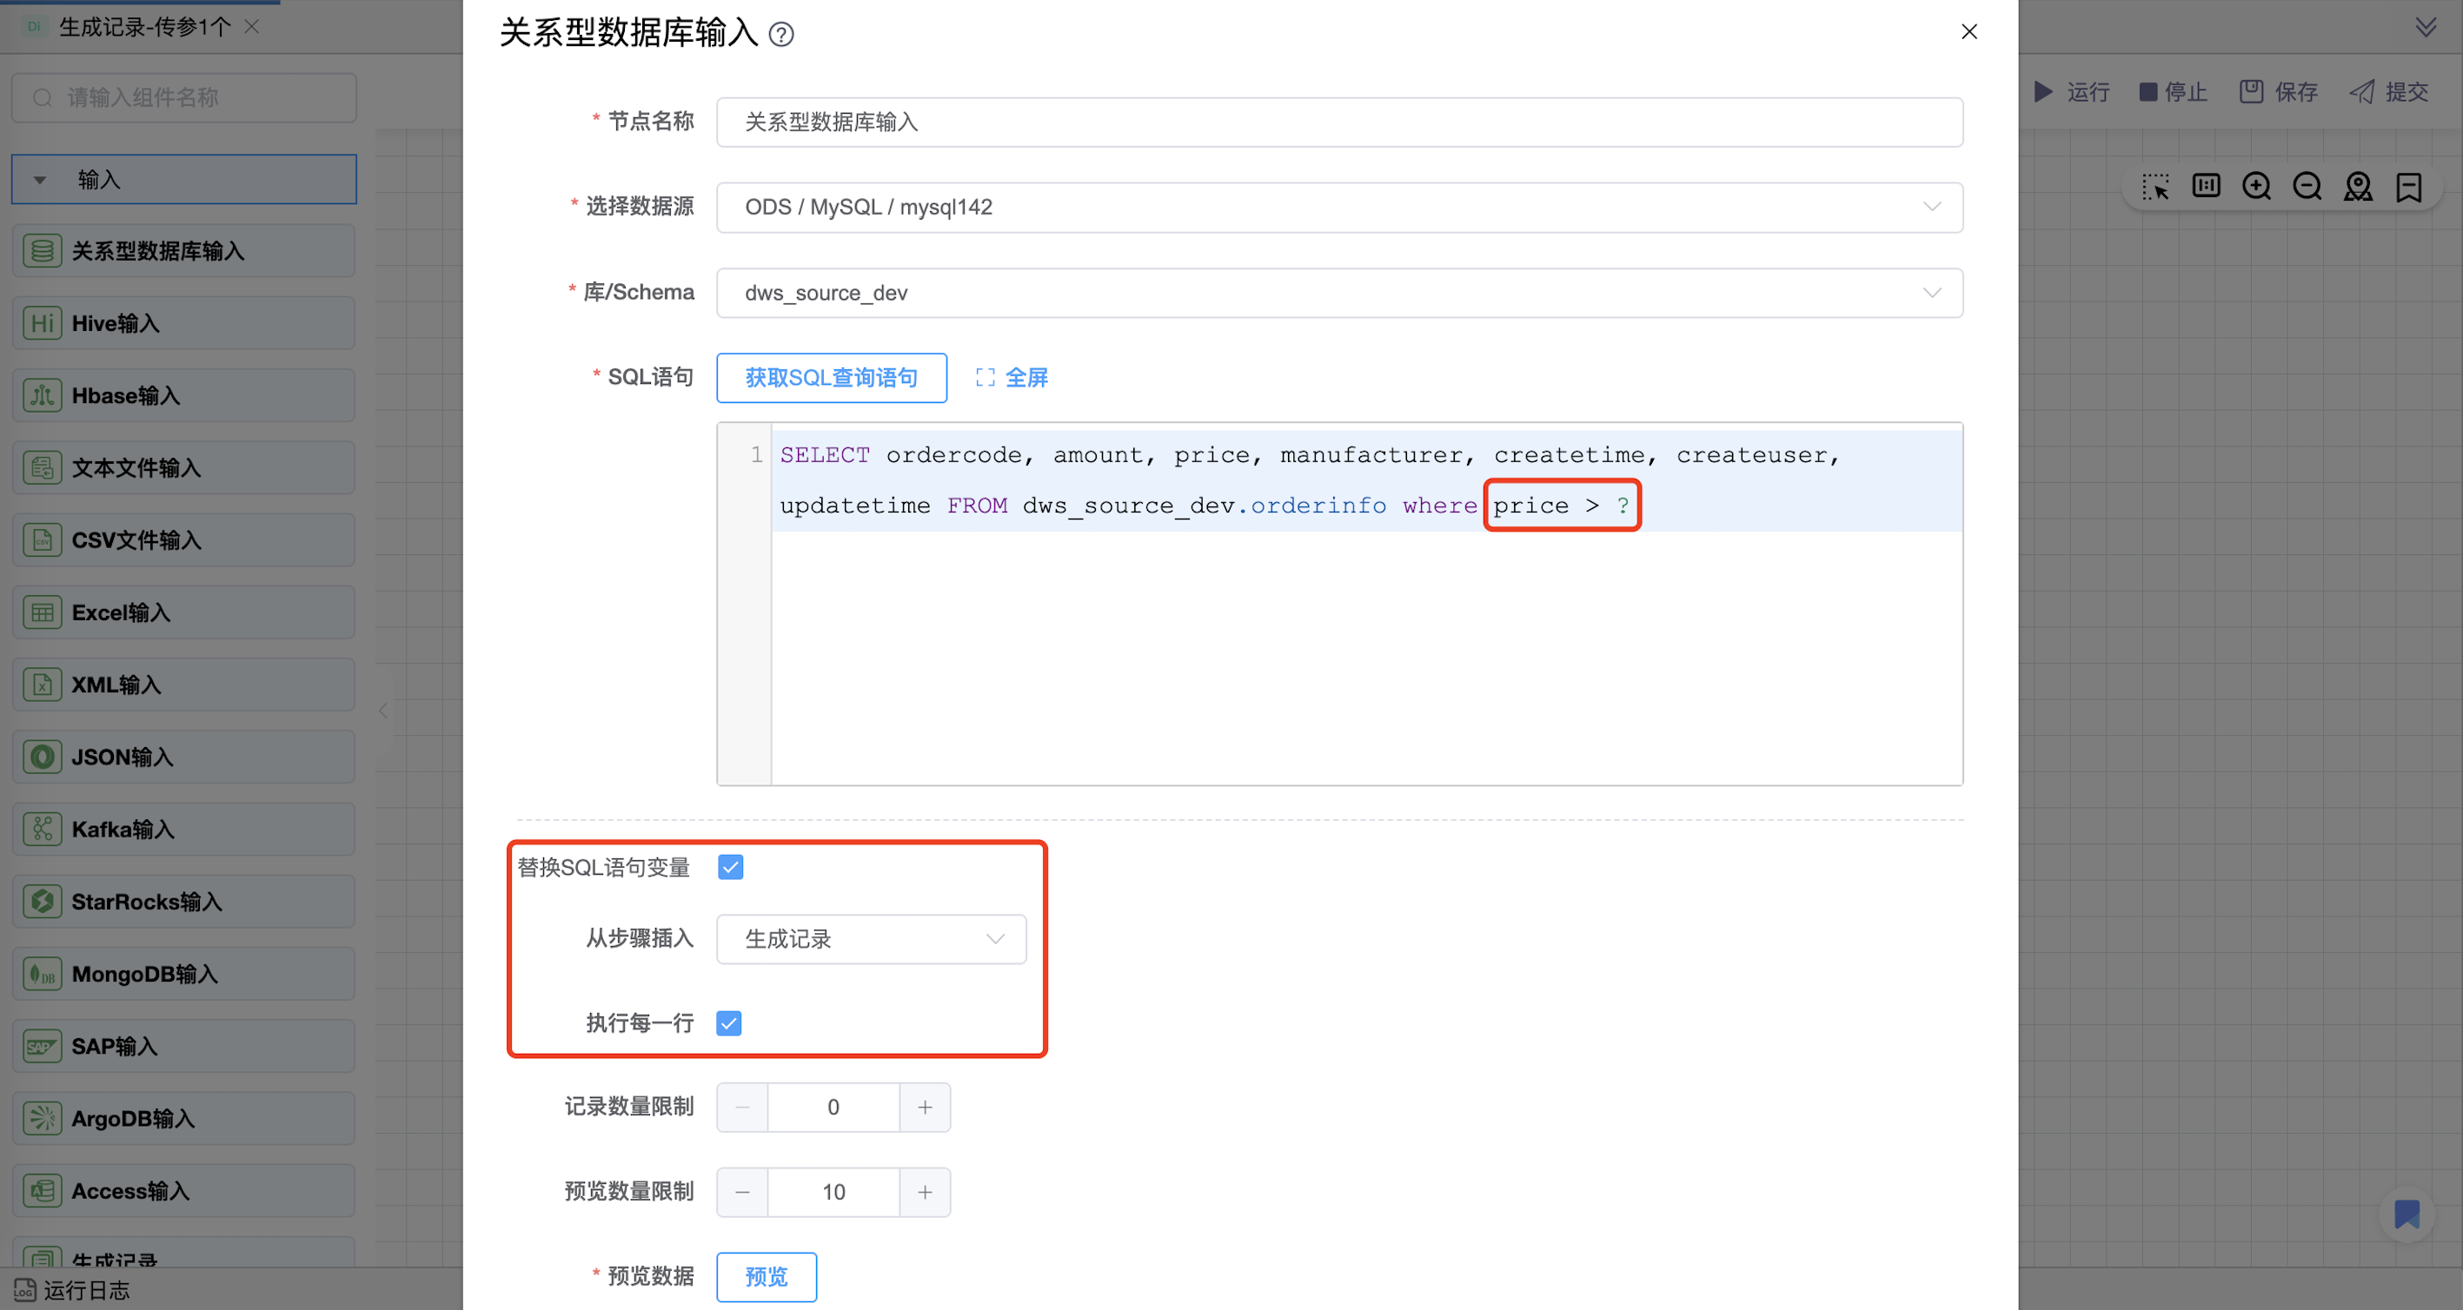Click the 全屏 fullscreen icon
2463x1310 pixels.
pos(985,377)
